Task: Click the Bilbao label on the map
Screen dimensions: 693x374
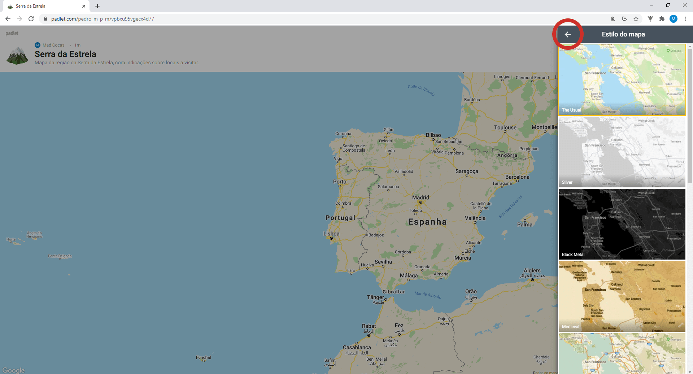Action: tap(433, 135)
